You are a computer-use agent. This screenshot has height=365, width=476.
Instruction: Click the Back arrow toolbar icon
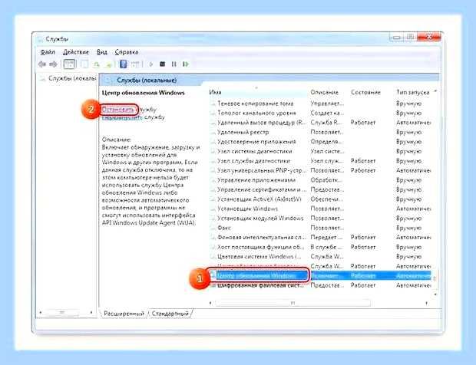(42, 64)
